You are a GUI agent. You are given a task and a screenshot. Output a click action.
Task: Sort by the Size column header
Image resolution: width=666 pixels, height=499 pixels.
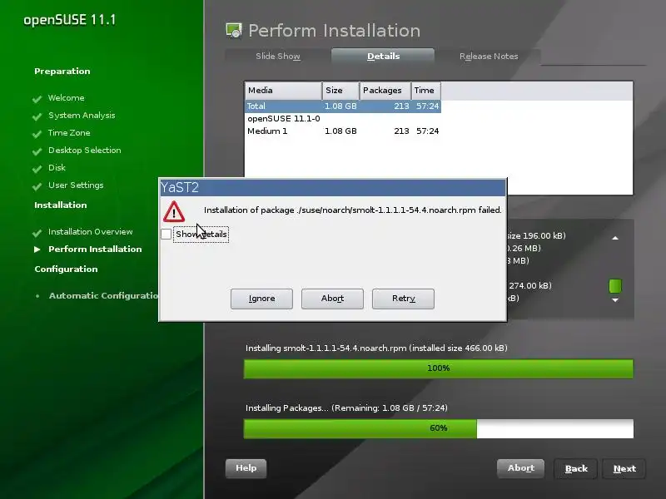click(x=340, y=91)
